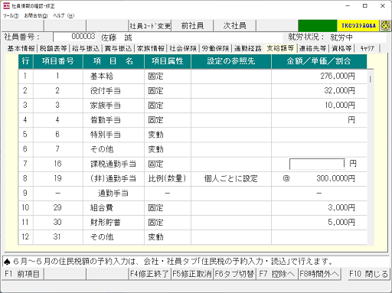The width and height of the screenshot is (392, 293).
Task: Click F10 閉じる button
Action: pyautogui.click(x=368, y=274)
